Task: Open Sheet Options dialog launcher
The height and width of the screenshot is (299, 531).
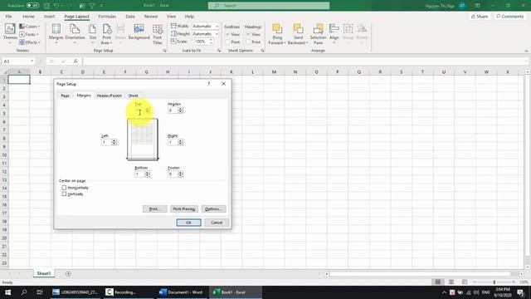Action: (262, 51)
